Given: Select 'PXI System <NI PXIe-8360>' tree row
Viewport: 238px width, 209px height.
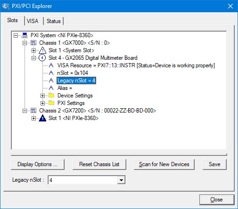Looking at the screenshot, I should coord(62,35).
